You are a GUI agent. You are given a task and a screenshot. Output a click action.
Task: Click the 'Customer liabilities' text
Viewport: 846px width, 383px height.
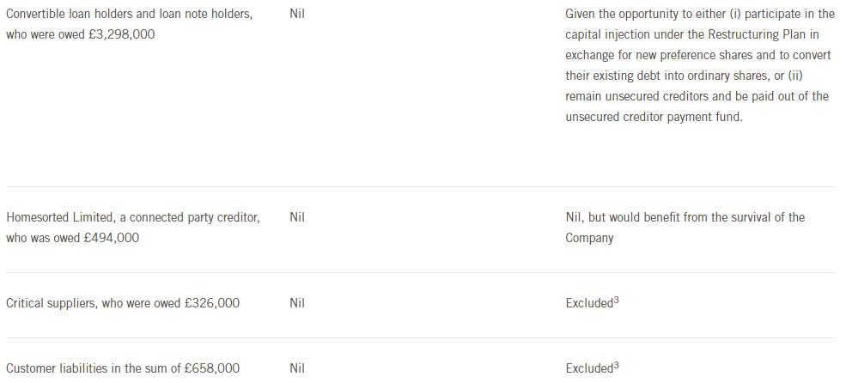tap(53, 368)
